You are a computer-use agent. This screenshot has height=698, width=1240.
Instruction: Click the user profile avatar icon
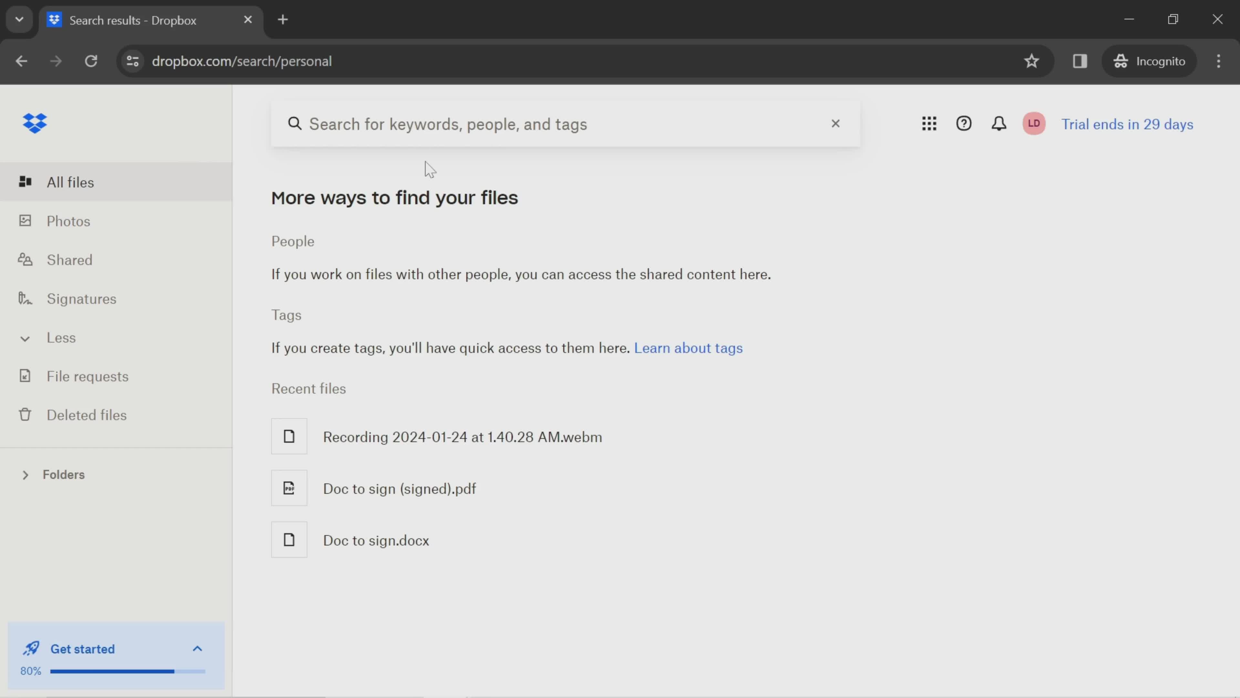point(1035,123)
